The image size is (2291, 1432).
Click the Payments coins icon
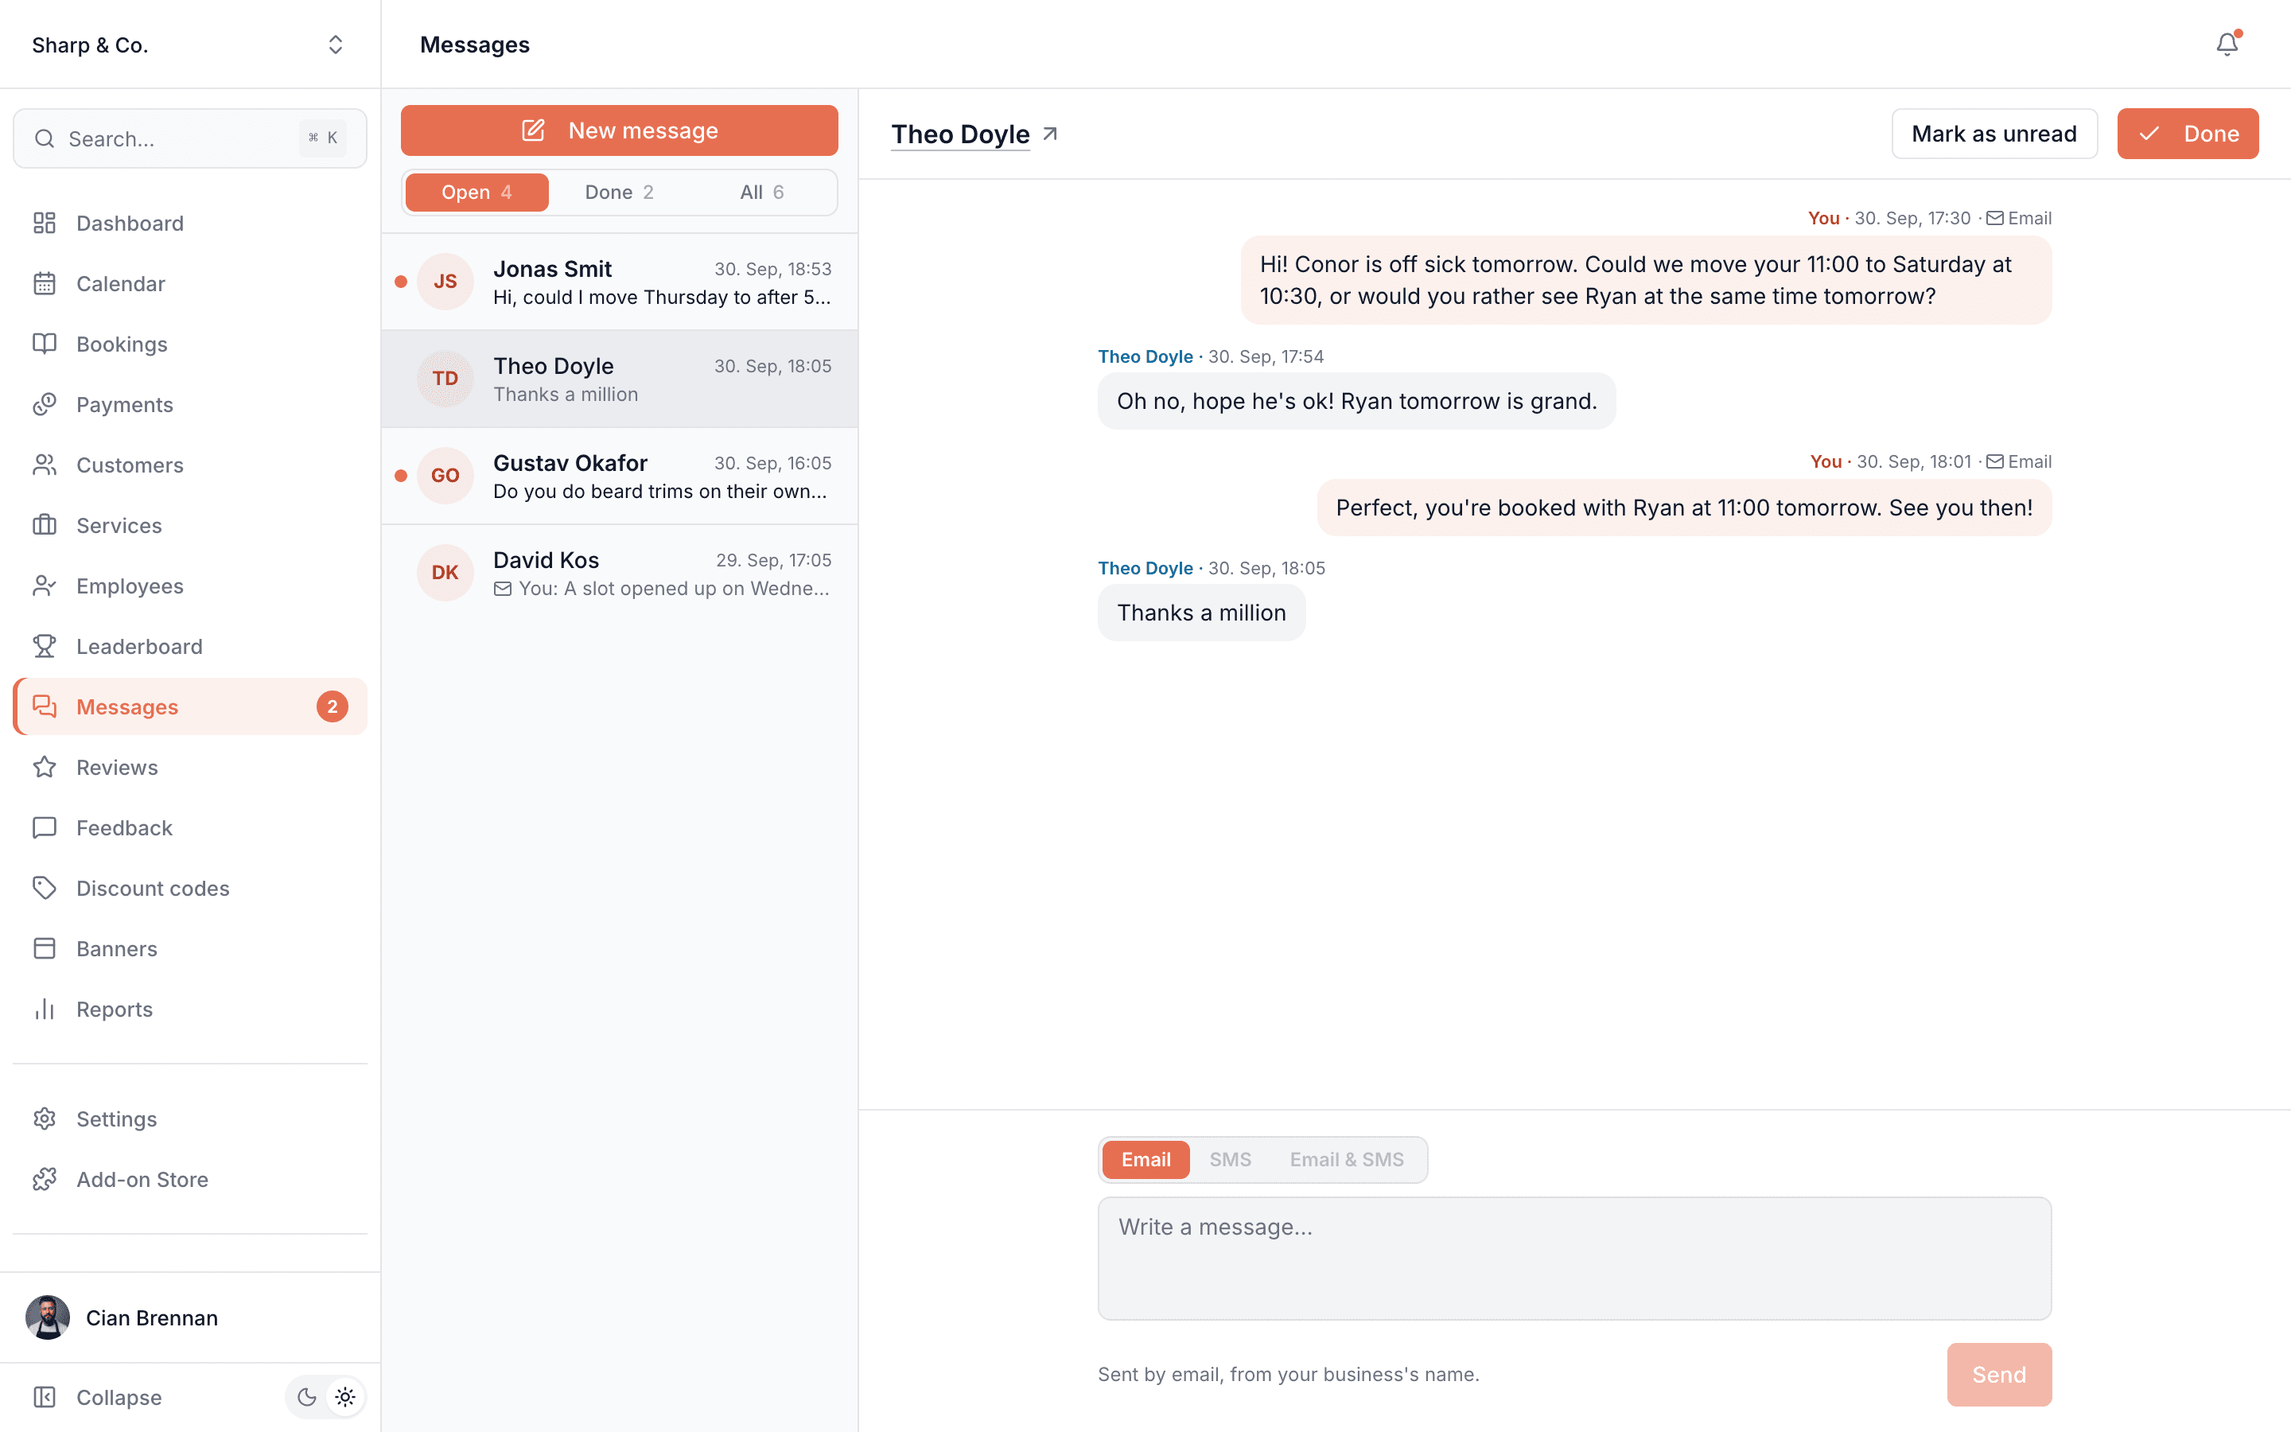(45, 404)
